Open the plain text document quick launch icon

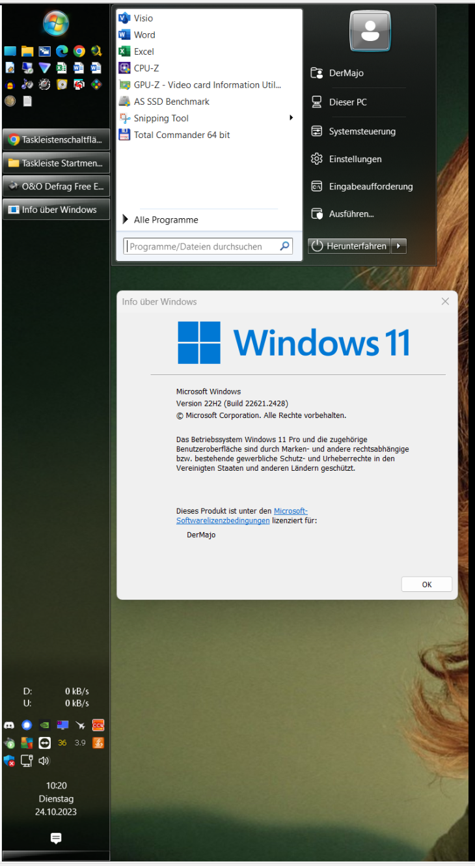(x=27, y=101)
